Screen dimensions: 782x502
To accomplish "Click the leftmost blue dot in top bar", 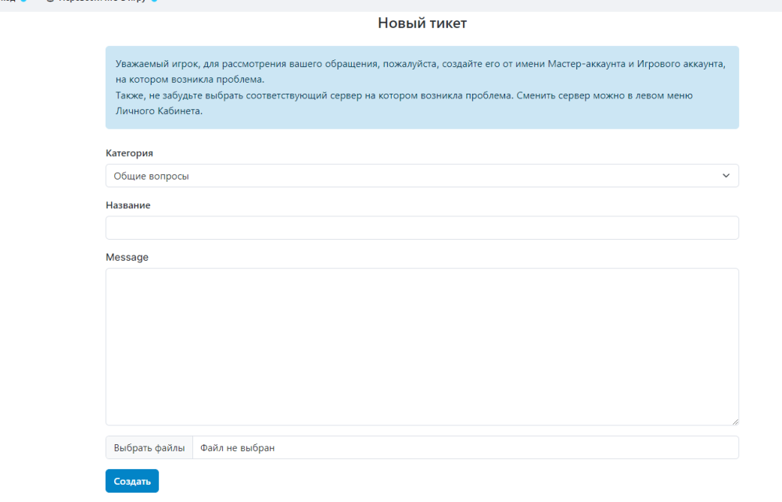I will coord(23,2).
